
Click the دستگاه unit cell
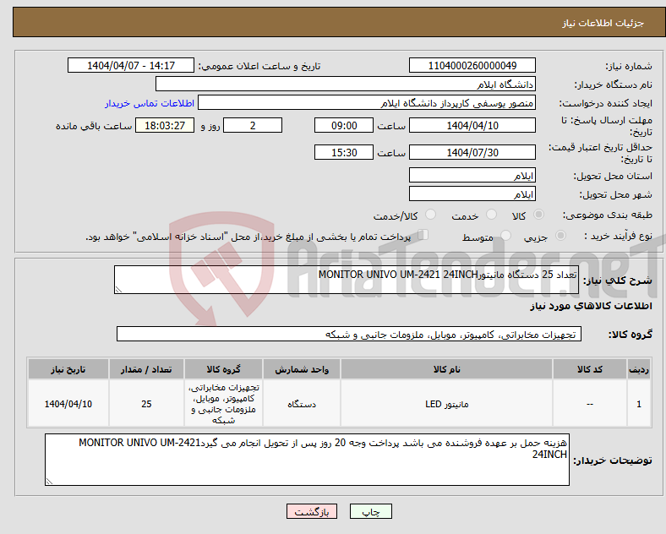(x=302, y=404)
